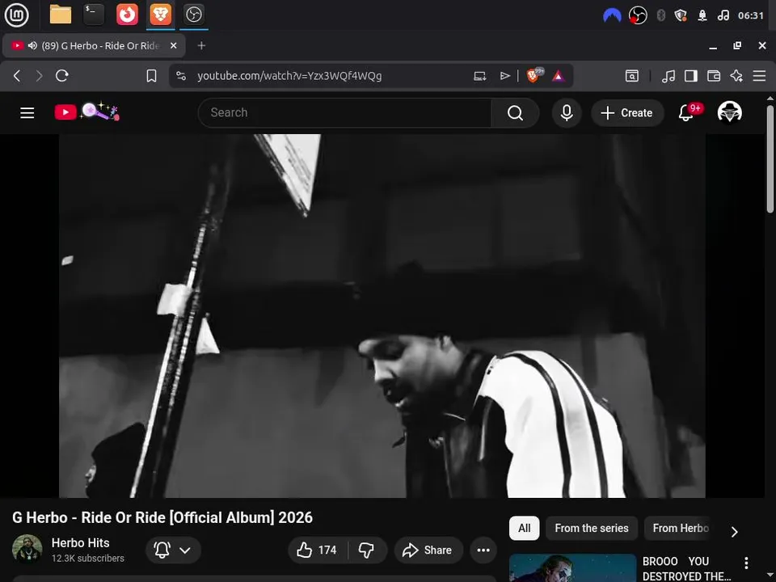Viewport: 776px width, 582px height.
Task: Open the browser tab search icon
Action: pos(632,76)
